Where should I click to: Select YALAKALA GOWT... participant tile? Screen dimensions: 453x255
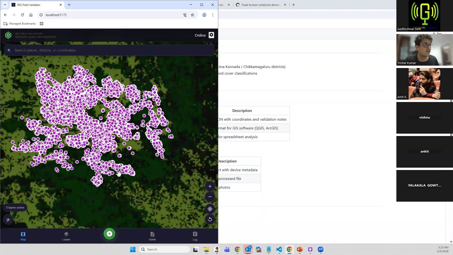point(424,186)
